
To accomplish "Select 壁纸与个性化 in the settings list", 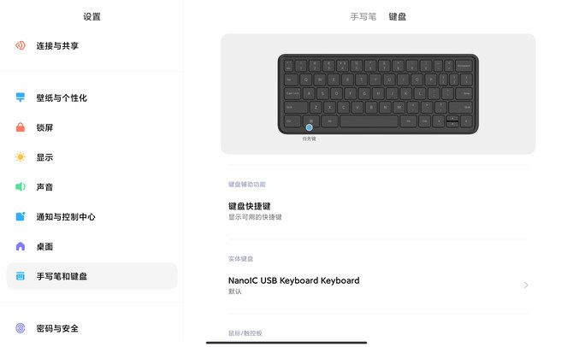I will [92, 97].
